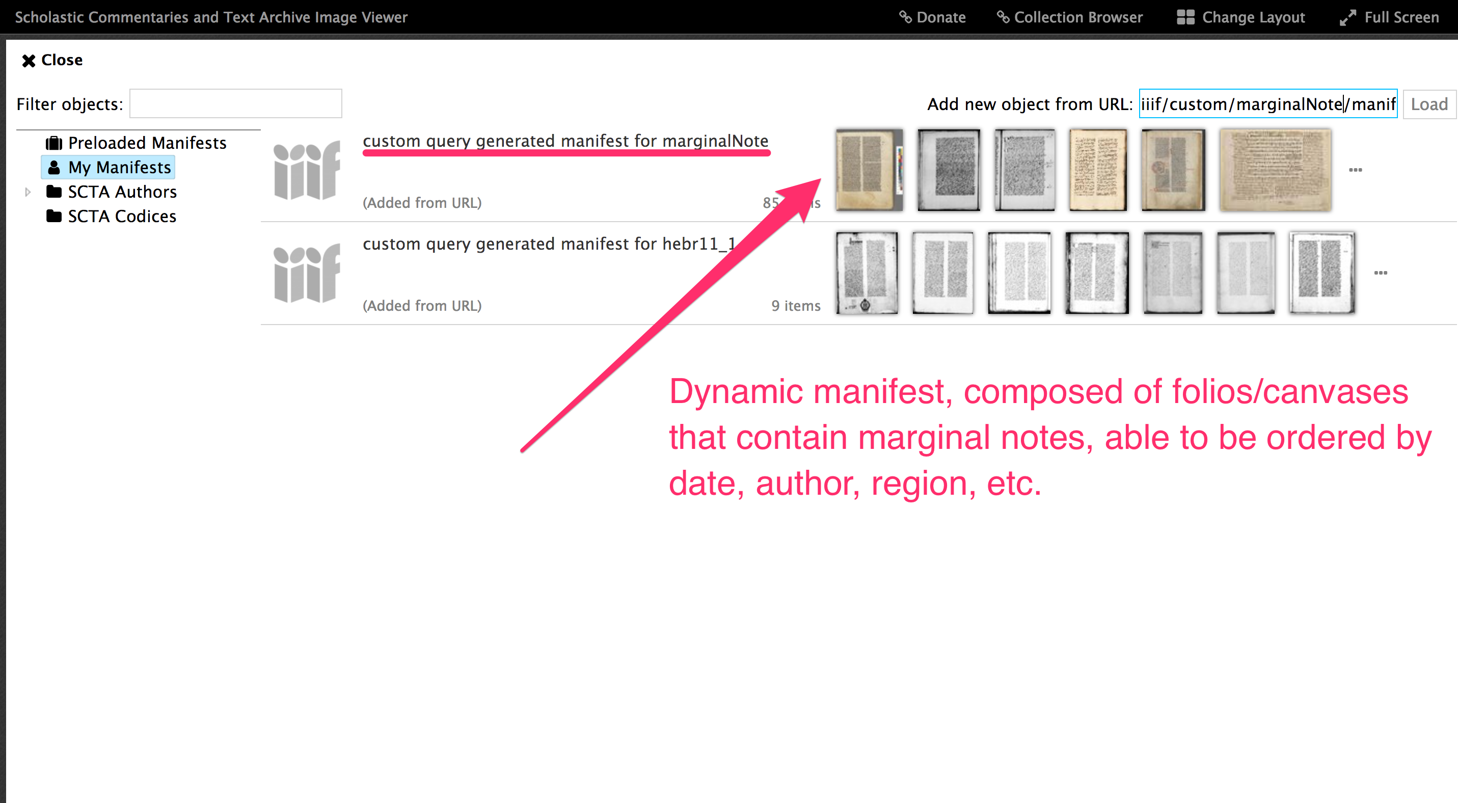The width and height of the screenshot is (1458, 803).
Task: Expand the SCTA Authors folder arrow
Action: click(x=27, y=192)
